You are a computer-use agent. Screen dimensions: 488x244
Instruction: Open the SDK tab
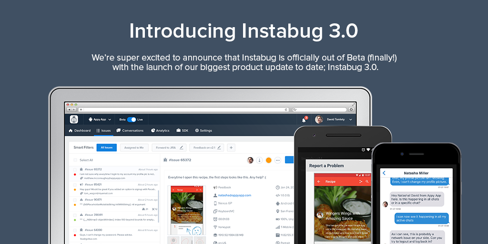pos(182,131)
